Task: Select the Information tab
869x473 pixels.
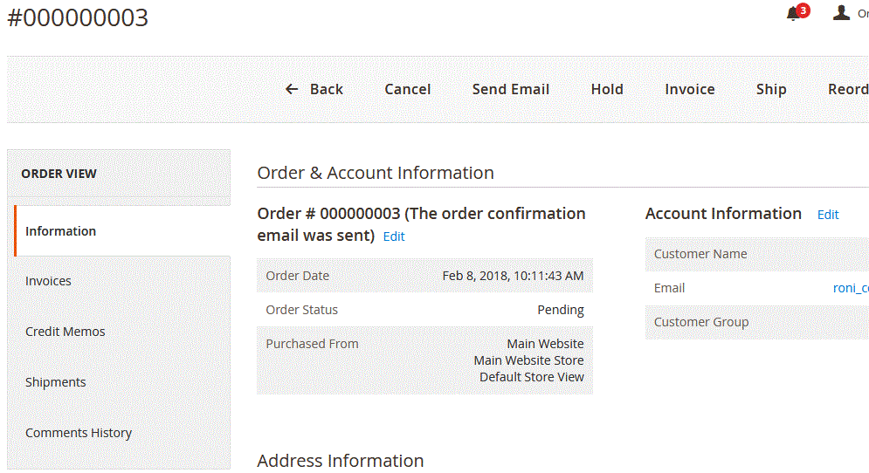Action: [x=122, y=231]
